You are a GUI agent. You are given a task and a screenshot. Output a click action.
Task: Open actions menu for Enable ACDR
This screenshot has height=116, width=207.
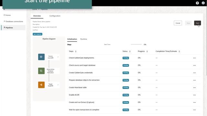[194, 95]
